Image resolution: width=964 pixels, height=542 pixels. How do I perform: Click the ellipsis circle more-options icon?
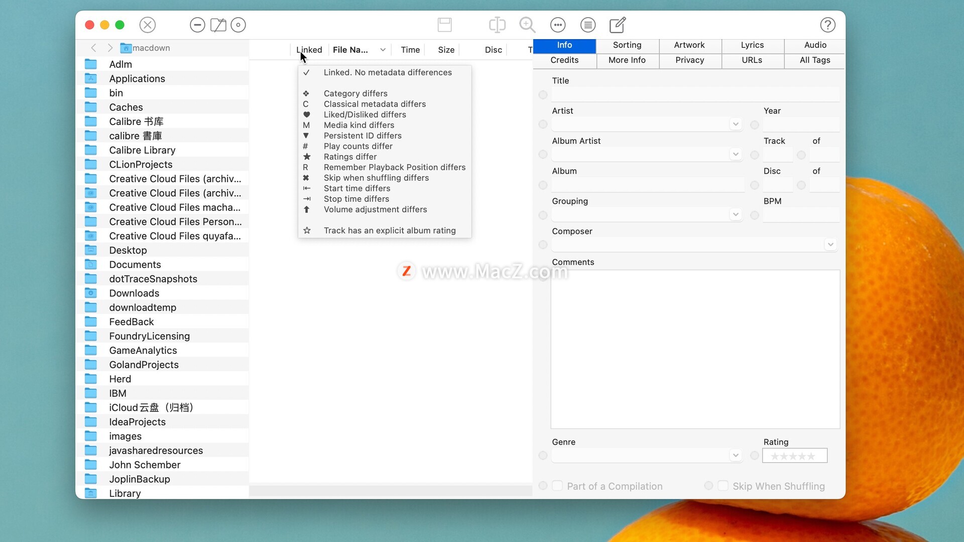click(x=558, y=25)
